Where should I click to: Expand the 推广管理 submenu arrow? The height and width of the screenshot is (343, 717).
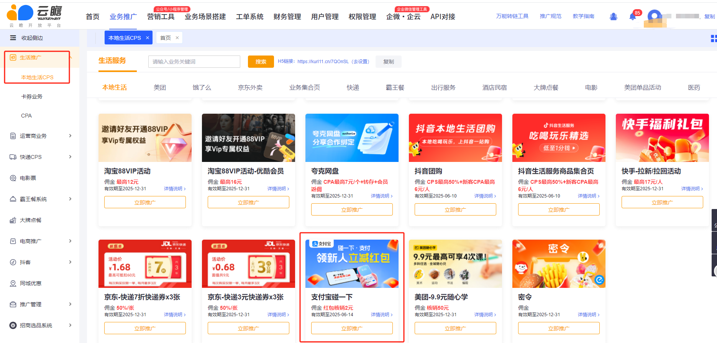coord(70,304)
